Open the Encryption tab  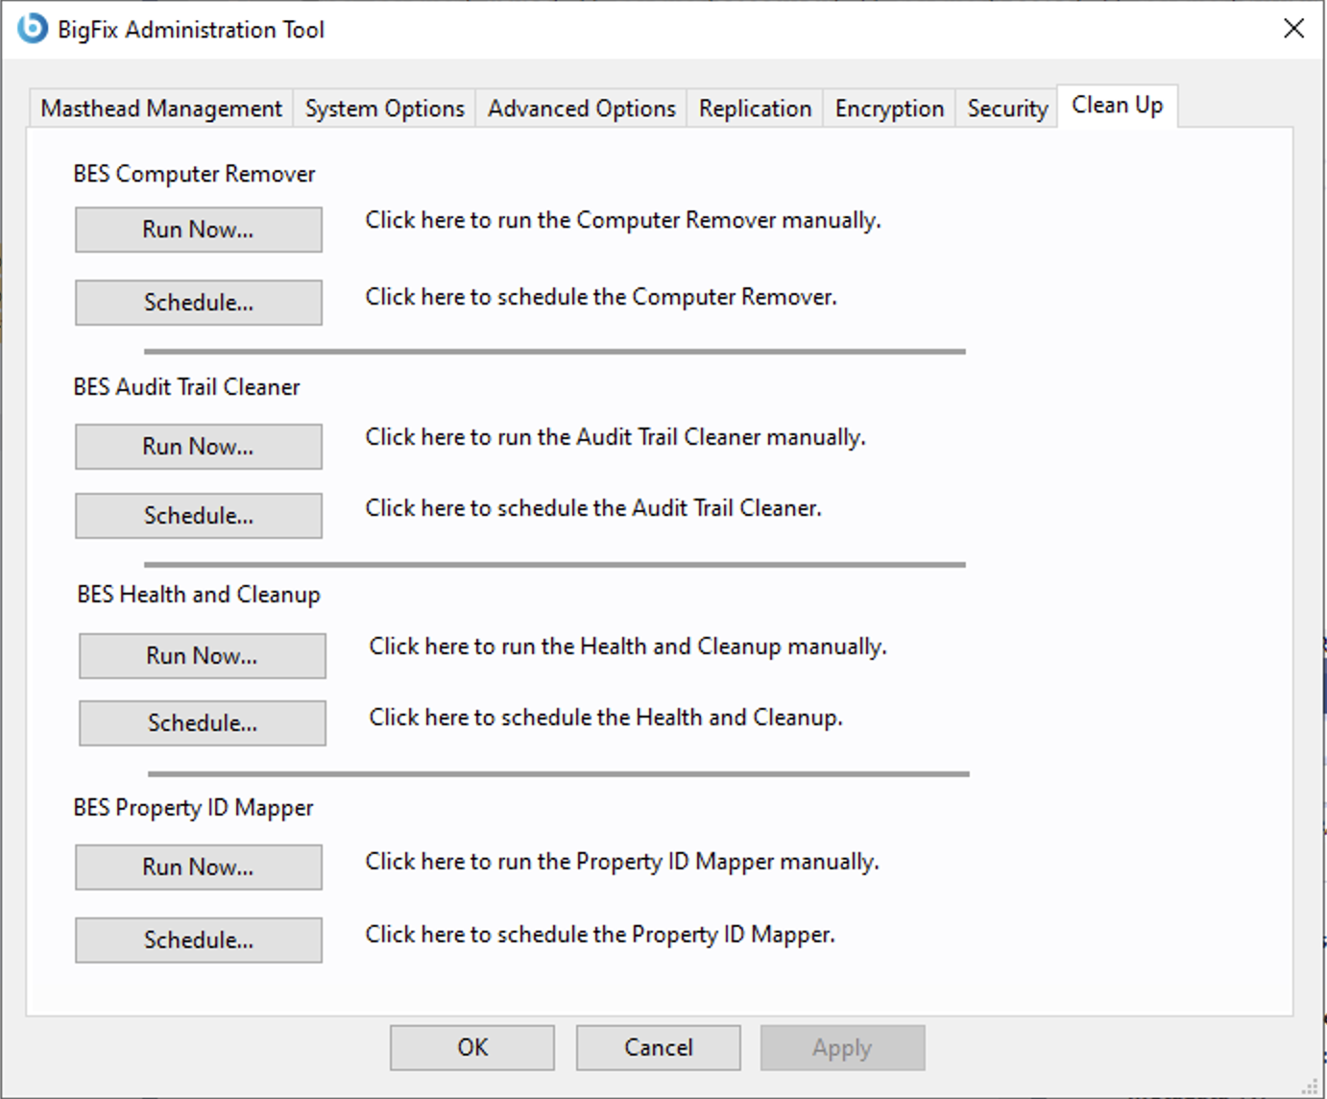889,109
